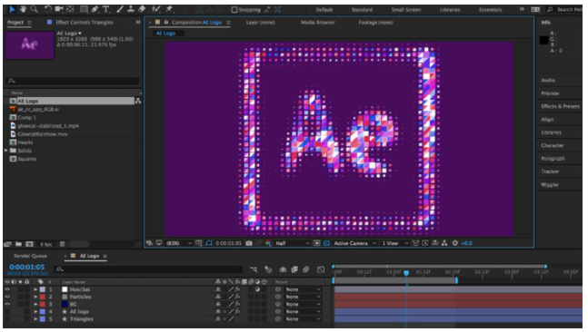Select the Rotation tool
The width and height of the screenshot is (588, 332).
[48, 9]
